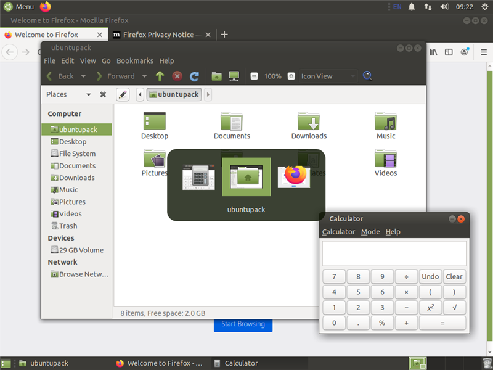493x370 pixels.
Task: Open the Downloads folder icon
Action: click(309, 126)
